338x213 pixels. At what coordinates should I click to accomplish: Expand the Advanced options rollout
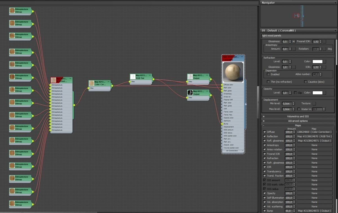[x=298, y=121]
